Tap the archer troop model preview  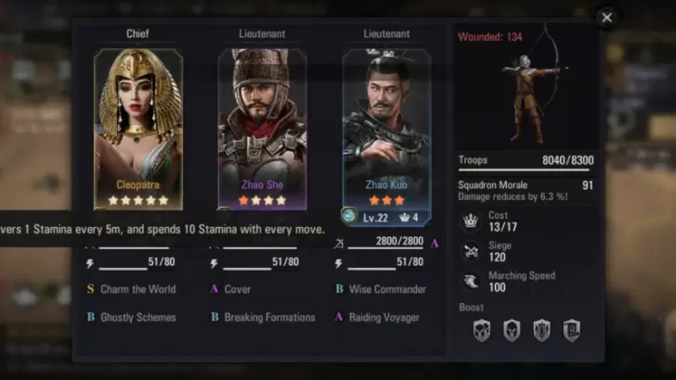coord(531,86)
